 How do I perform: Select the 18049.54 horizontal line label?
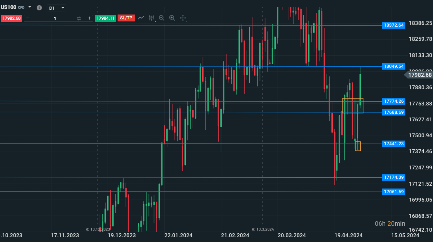[394, 66]
